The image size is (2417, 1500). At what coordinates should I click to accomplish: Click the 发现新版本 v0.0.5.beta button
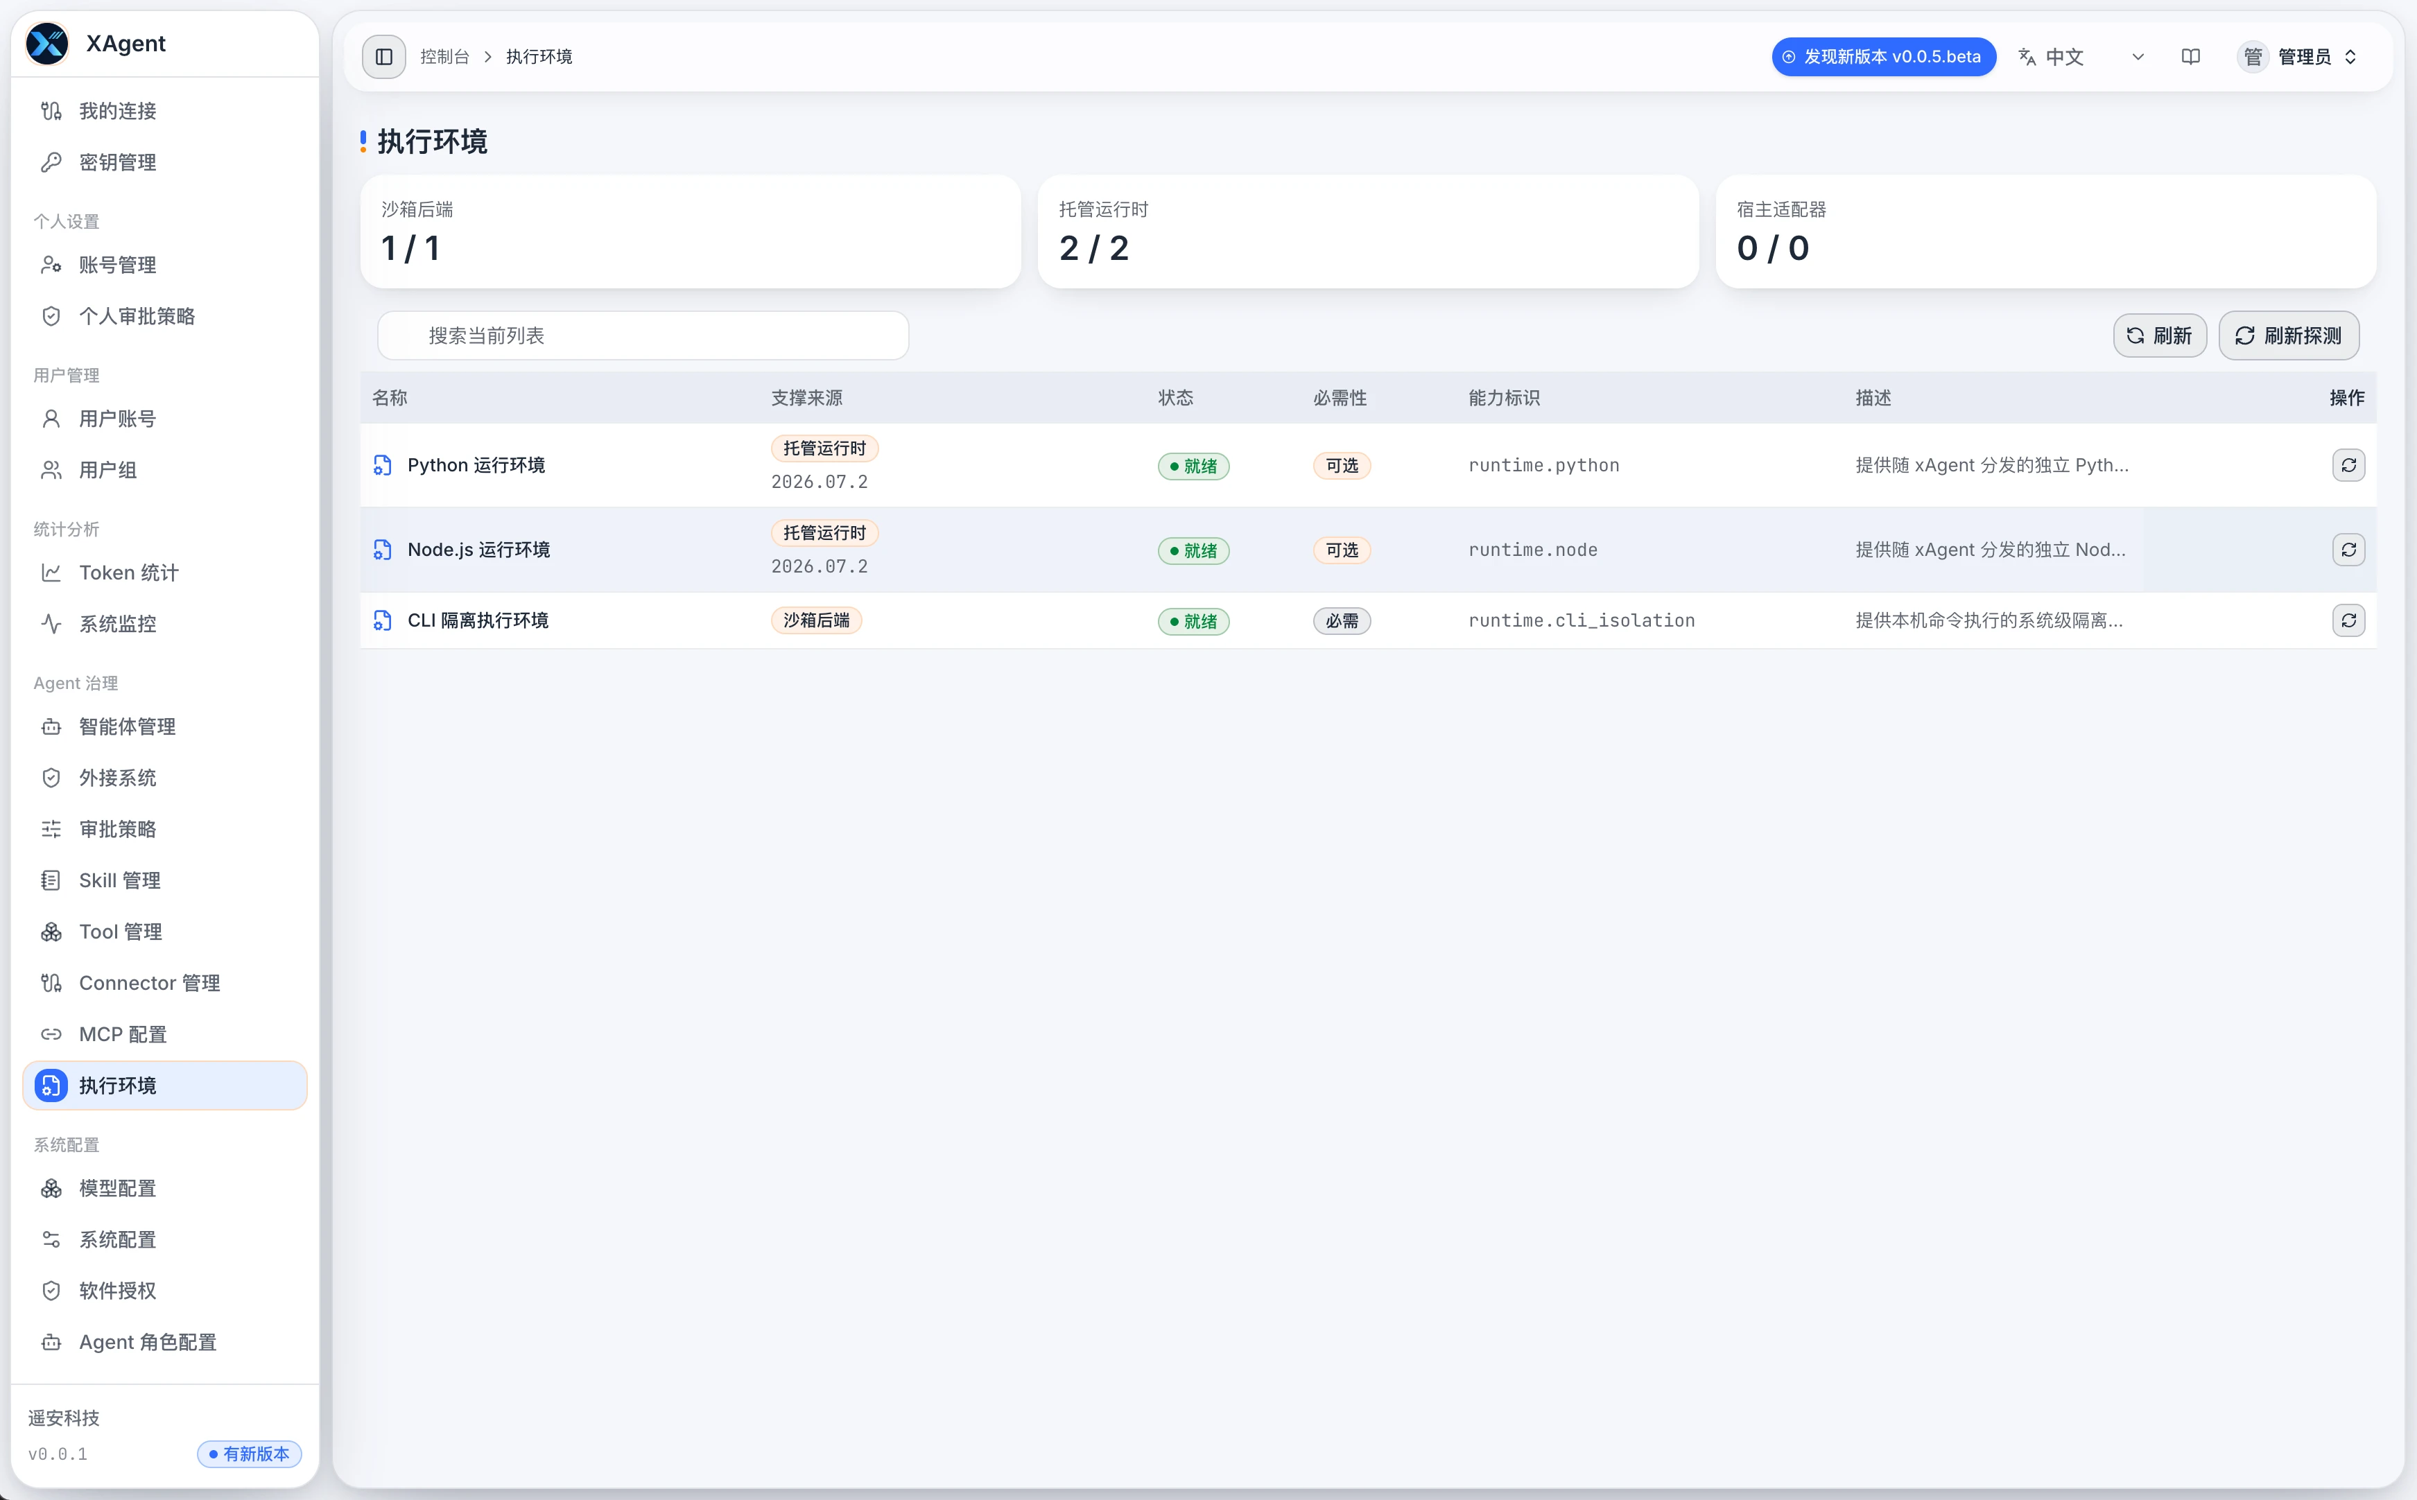tap(1883, 57)
